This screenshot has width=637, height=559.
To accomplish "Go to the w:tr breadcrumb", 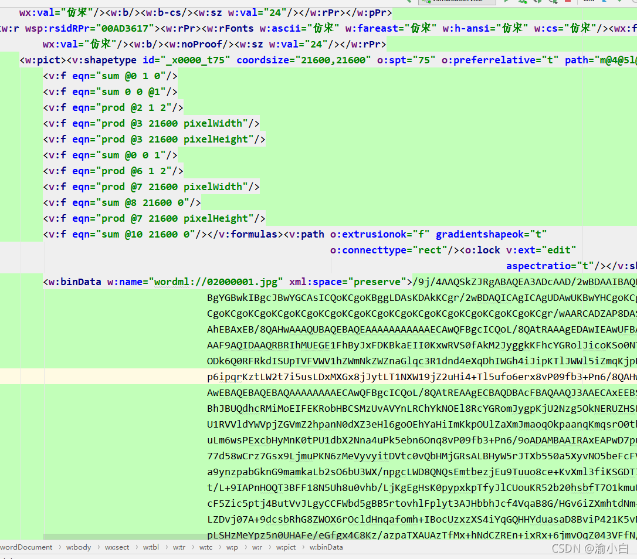I will [179, 547].
